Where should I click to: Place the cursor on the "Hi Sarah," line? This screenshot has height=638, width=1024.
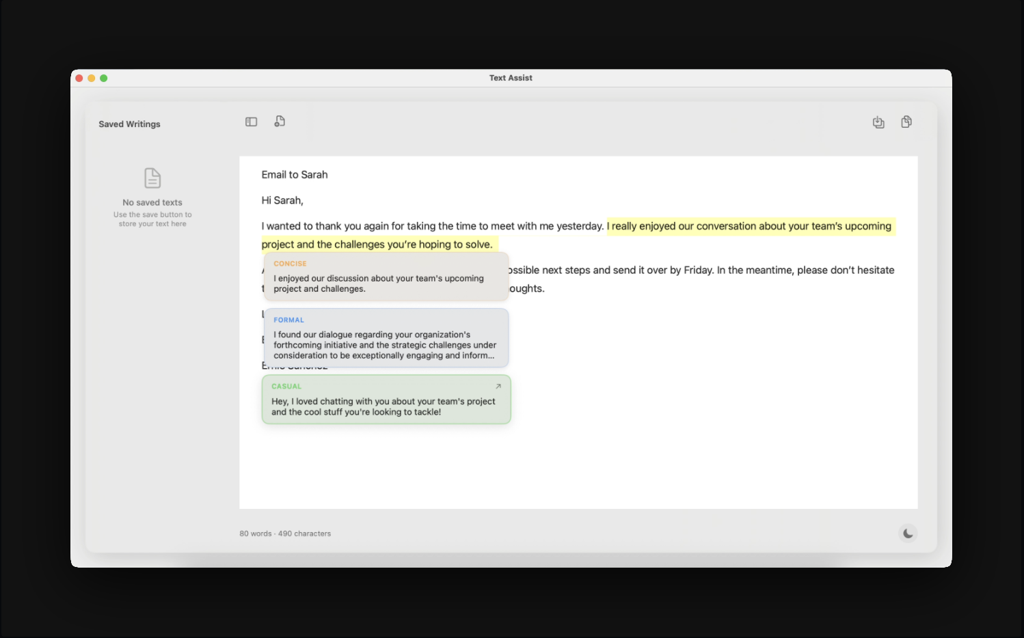tap(282, 200)
